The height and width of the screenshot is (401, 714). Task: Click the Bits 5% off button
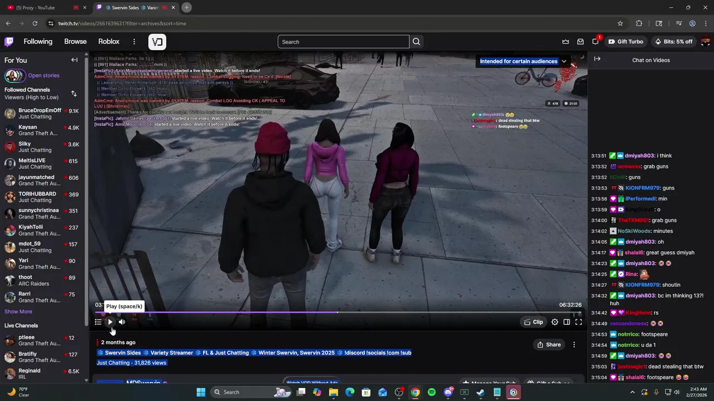coord(674,42)
